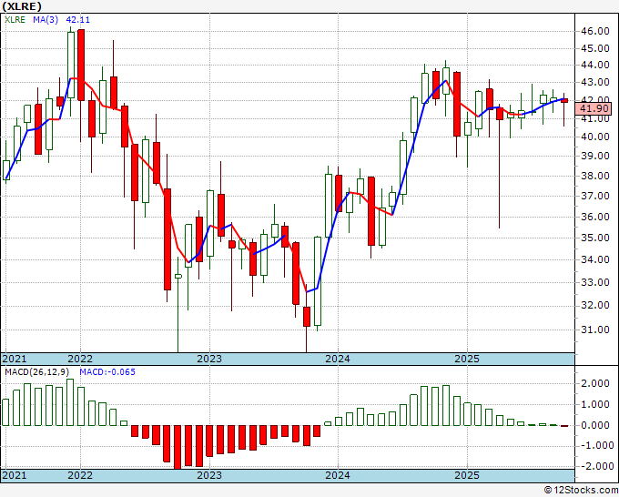Click the XLRE legend label

point(15,20)
